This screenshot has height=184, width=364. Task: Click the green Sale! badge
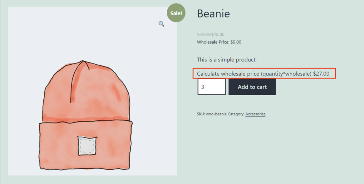pyautogui.click(x=176, y=13)
